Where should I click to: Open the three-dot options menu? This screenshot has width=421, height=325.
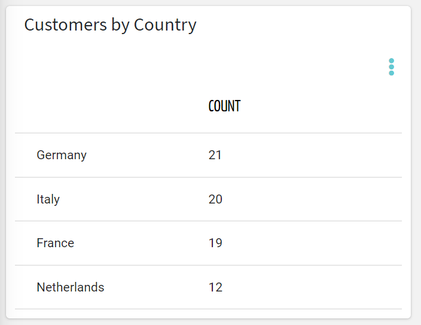[x=391, y=67]
